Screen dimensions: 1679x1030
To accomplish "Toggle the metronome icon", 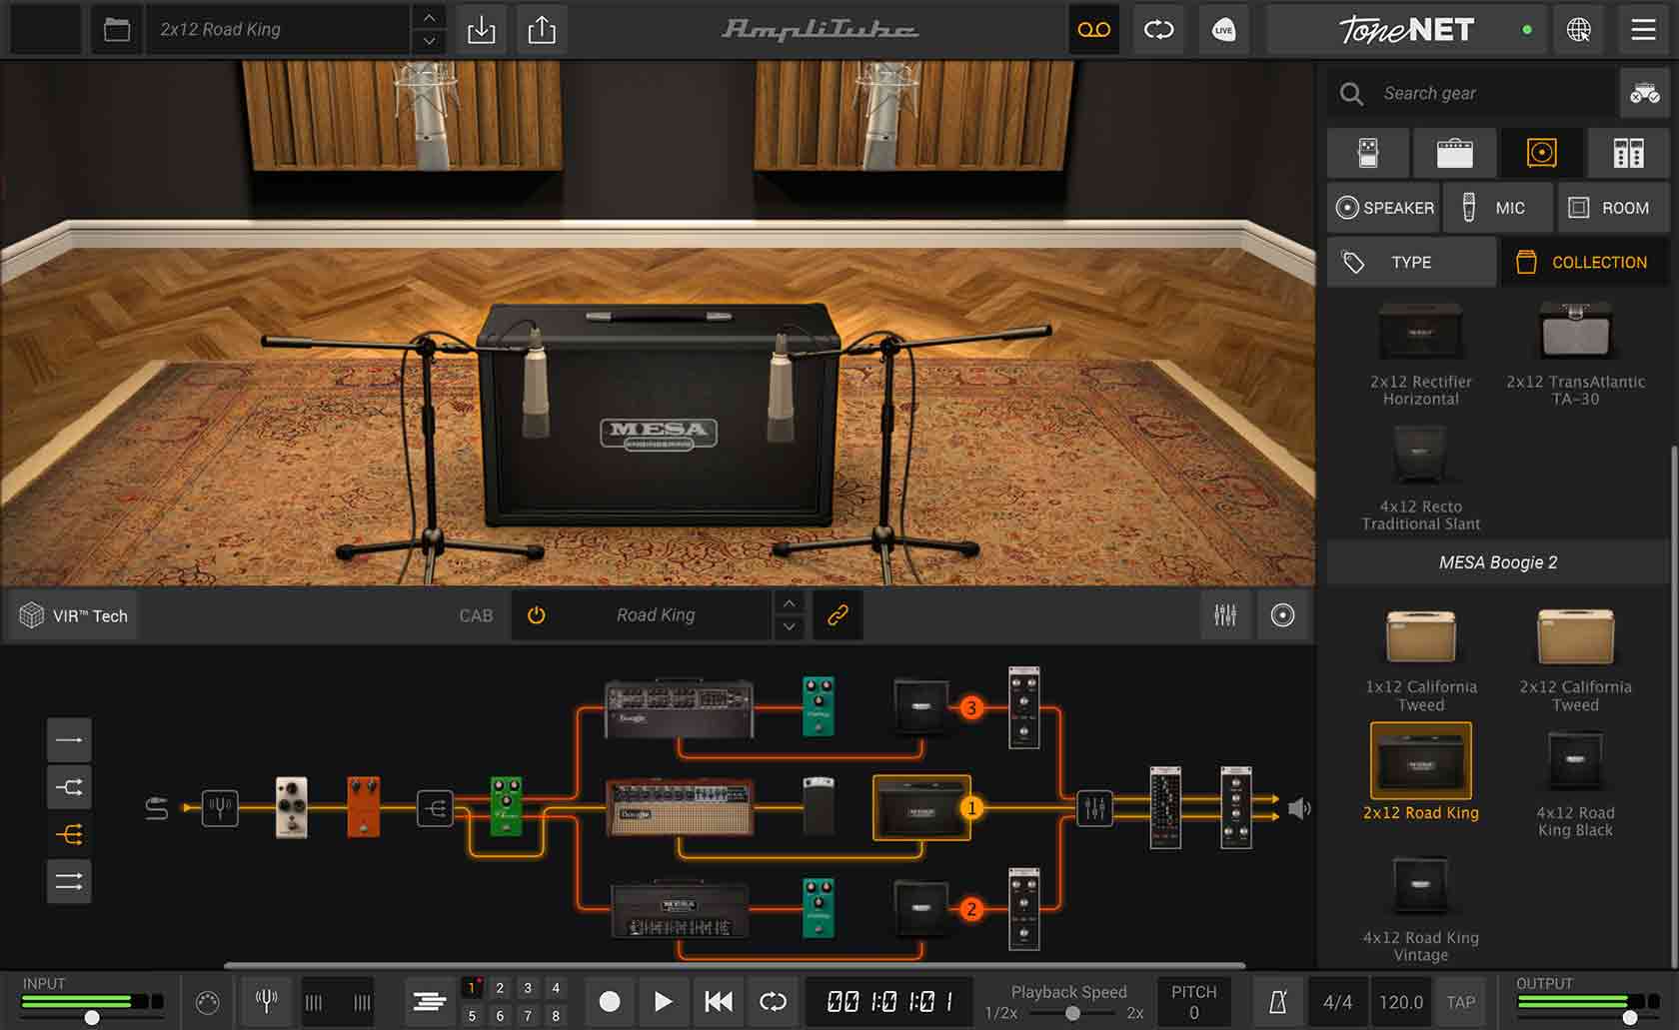I will [1277, 1002].
